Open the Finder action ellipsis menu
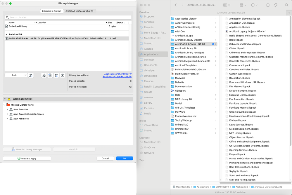Viewport: 292px width, 195px height. click(x=254, y=5)
